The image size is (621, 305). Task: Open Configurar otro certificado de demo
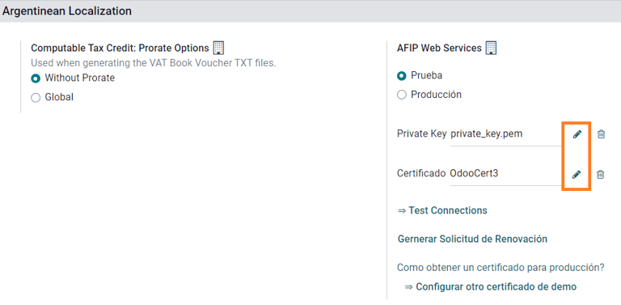(x=491, y=286)
